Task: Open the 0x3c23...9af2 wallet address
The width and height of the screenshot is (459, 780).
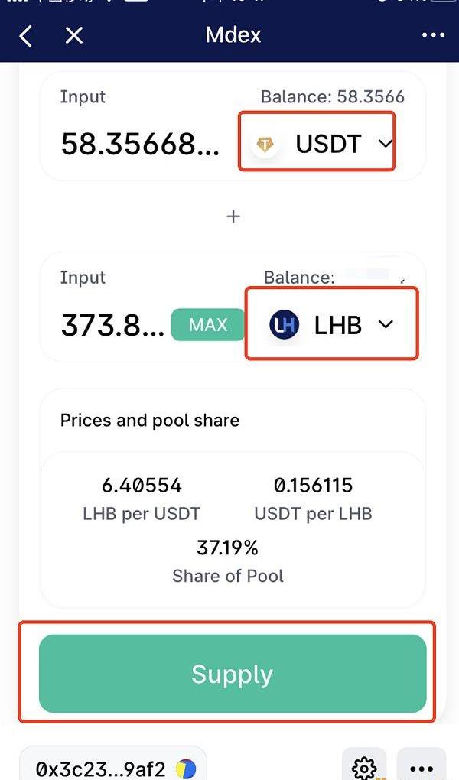Action: coord(101,769)
